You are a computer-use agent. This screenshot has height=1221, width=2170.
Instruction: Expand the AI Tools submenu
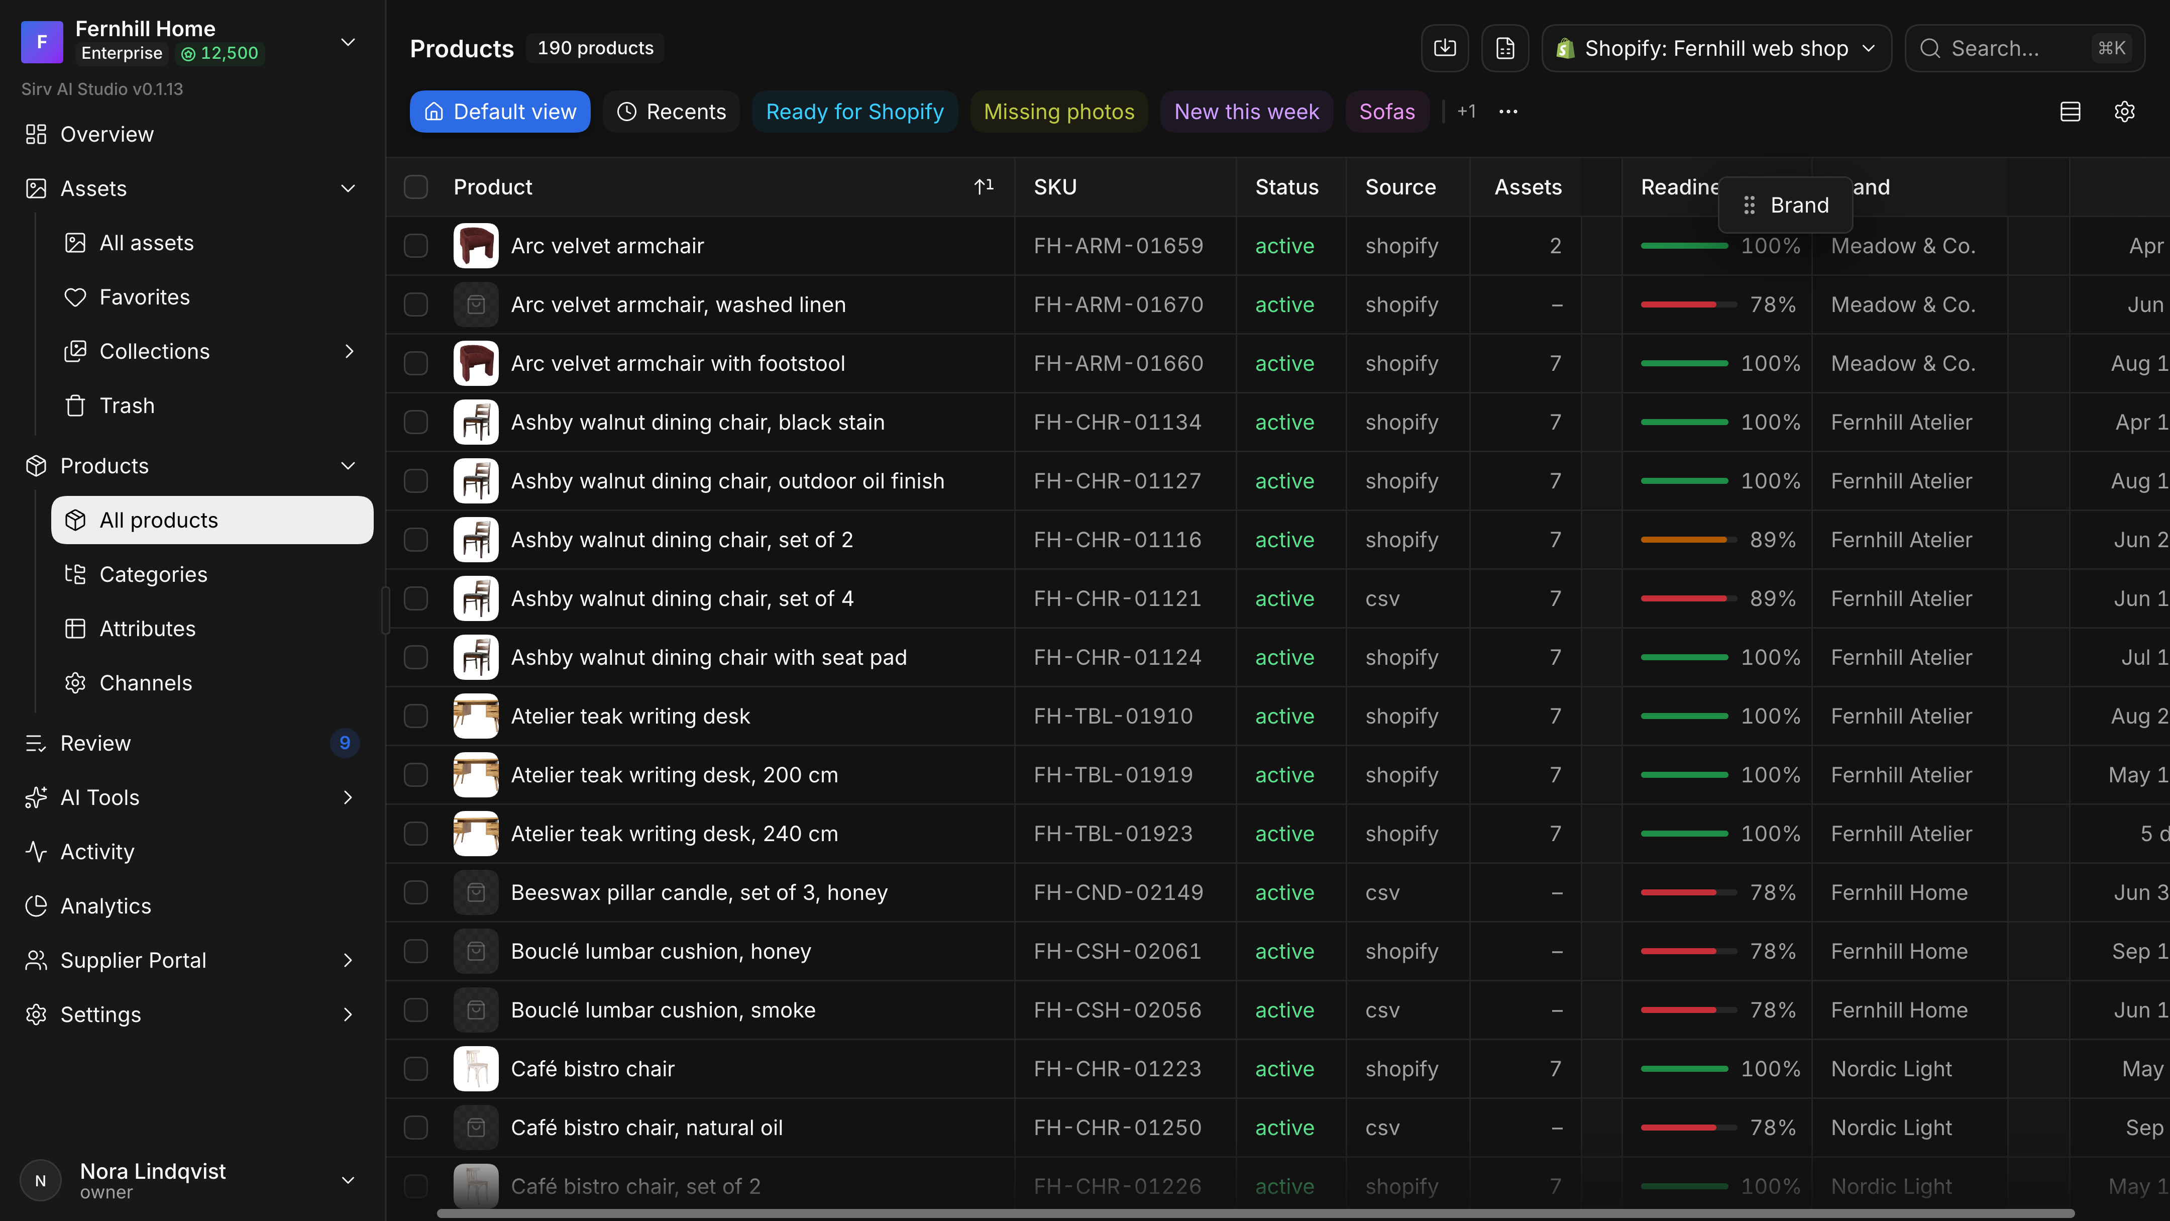(x=348, y=797)
